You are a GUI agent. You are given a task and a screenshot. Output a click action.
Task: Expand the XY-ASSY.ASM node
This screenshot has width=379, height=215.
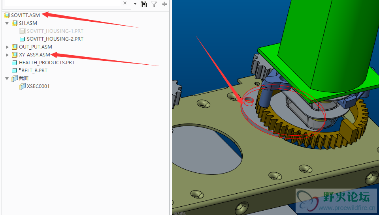coord(7,55)
